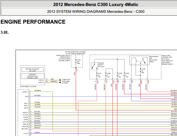Click the 40A fuse label below the air injection relay

(143, 71)
